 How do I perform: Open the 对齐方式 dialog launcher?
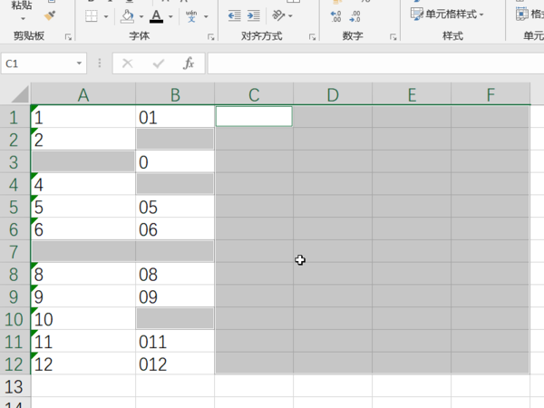(312, 37)
